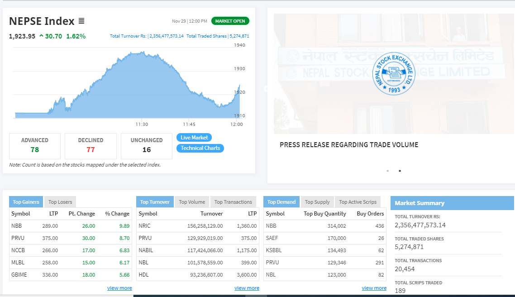Click NRIC turnover value 156,258,129.00
The width and height of the screenshot is (515, 297).
point(205,226)
